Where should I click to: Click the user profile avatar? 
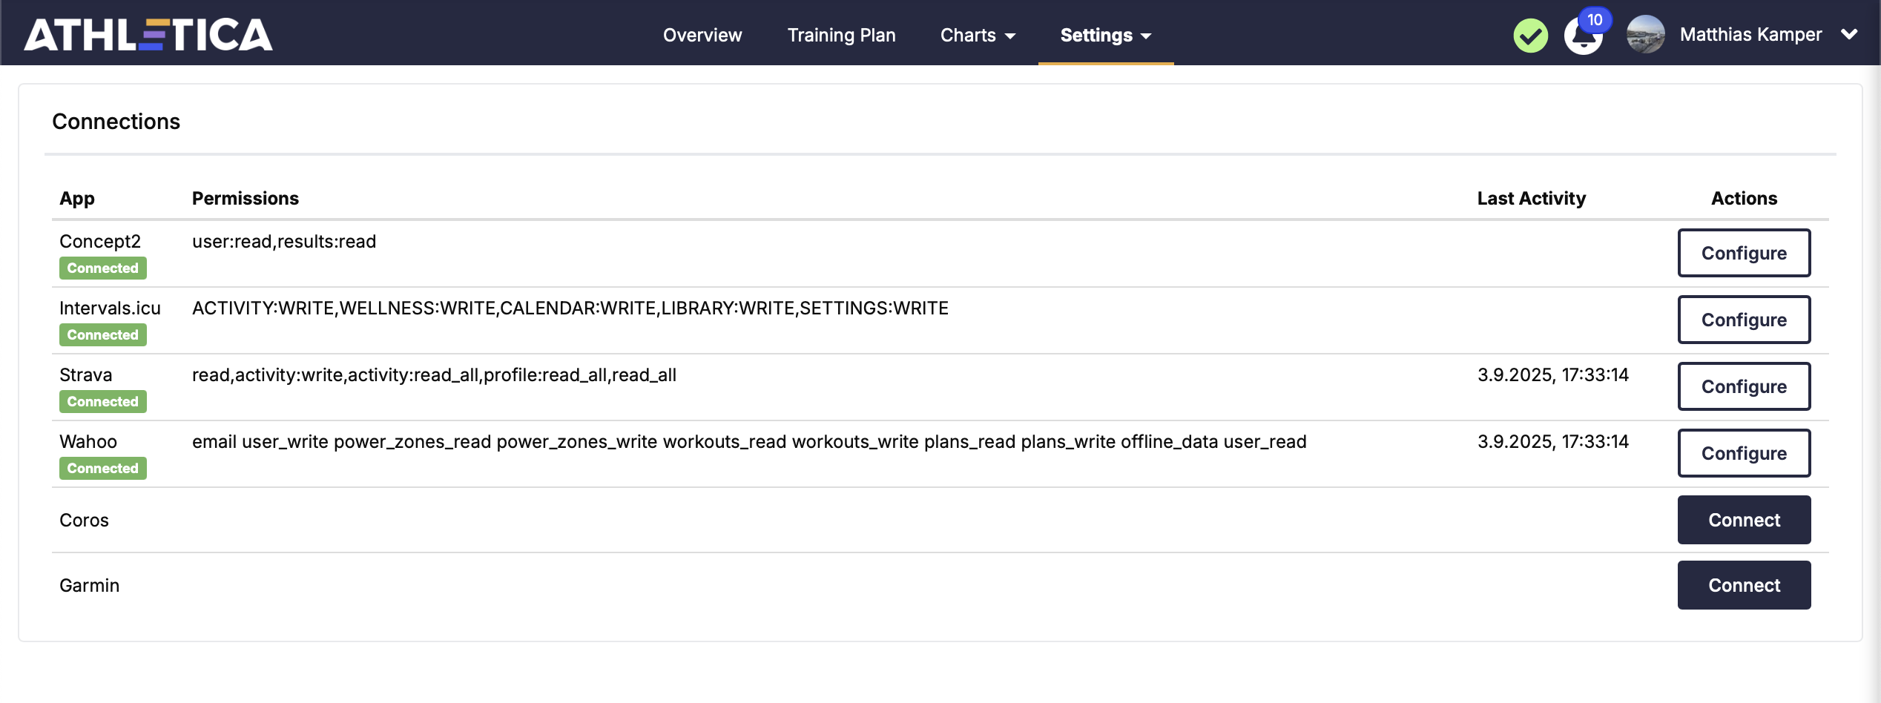point(1645,35)
